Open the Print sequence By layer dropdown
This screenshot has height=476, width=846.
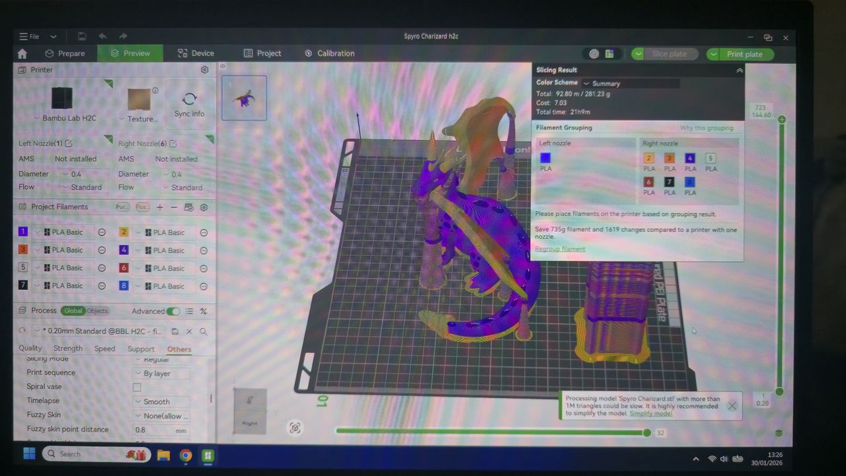(x=161, y=374)
